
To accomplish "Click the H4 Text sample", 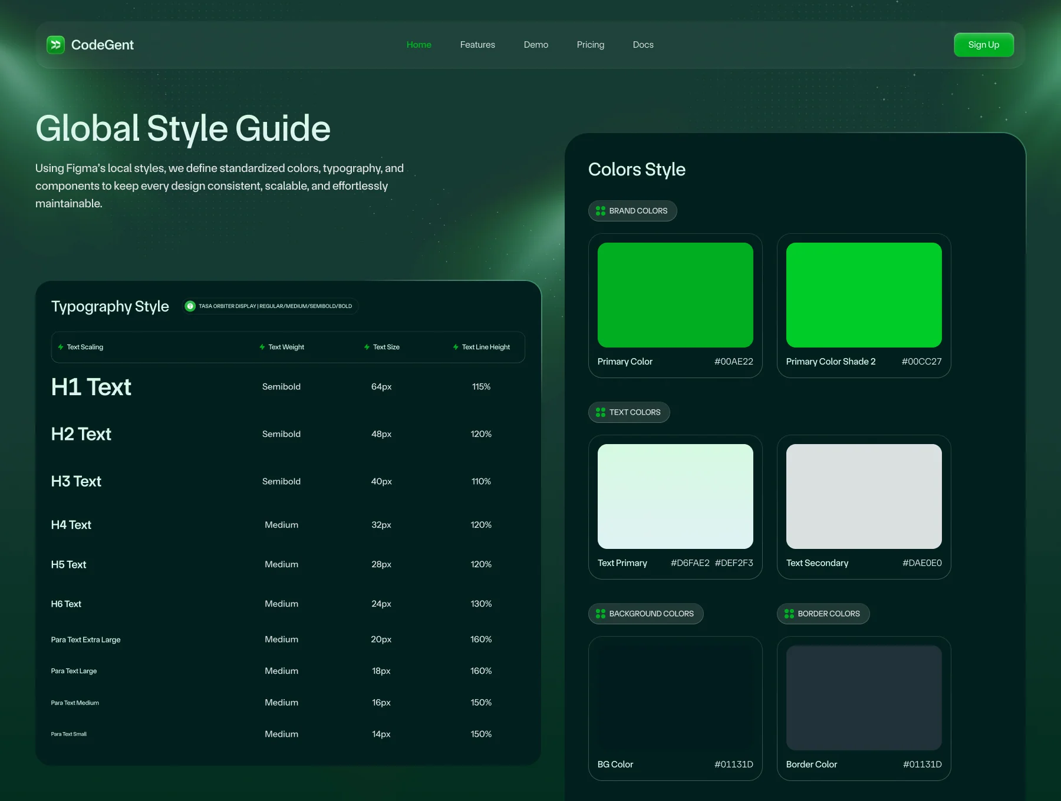I will (x=71, y=525).
